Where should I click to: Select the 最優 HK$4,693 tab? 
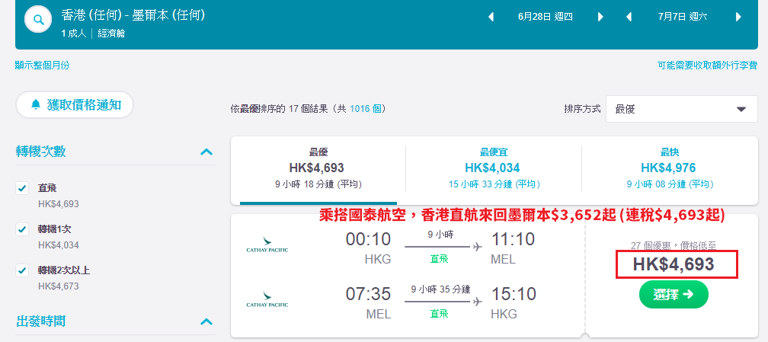(318, 169)
